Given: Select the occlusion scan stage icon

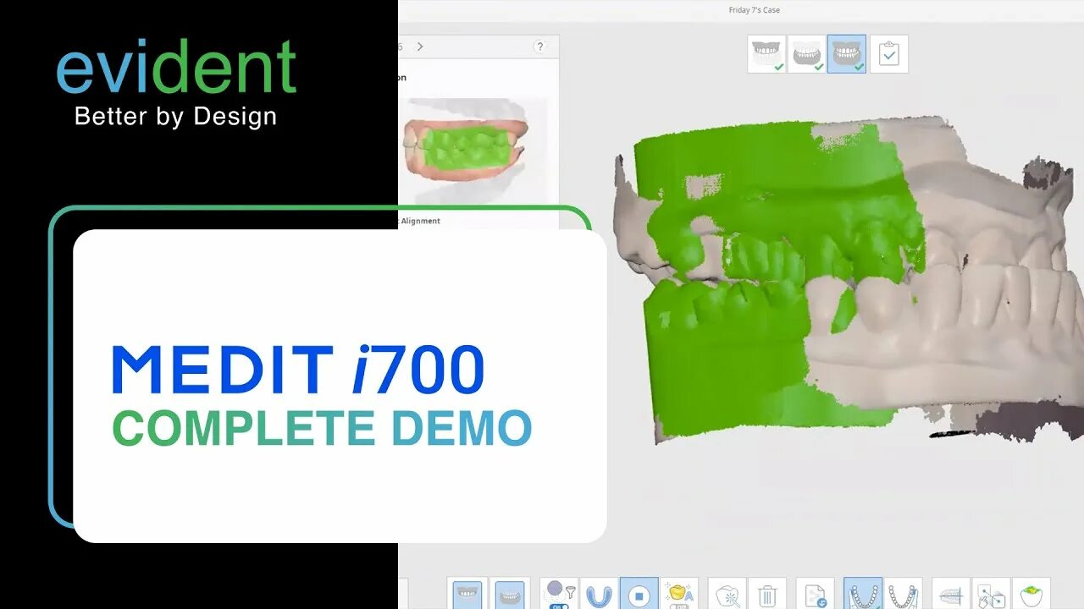Looking at the screenshot, I should 847,54.
